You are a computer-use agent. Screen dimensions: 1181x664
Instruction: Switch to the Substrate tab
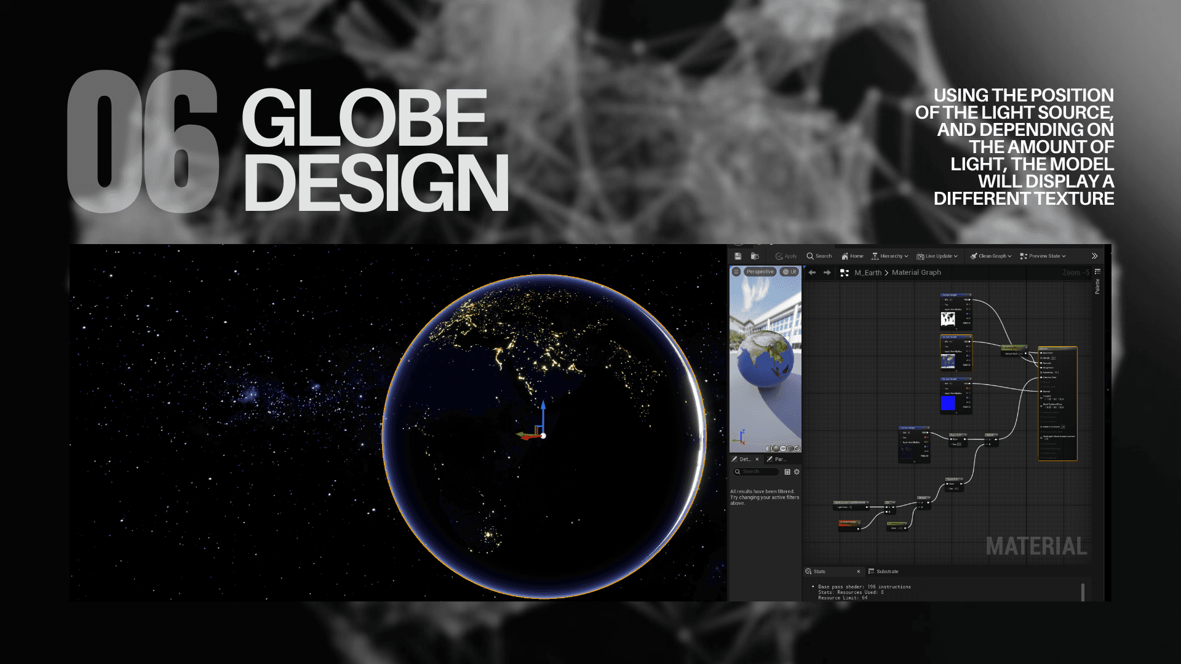tap(883, 571)
